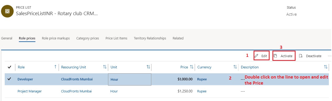The height and width of the screenshot is (101, 332).
Task: Open the Rupee currency link for Project Manager
Action: coord(202,91)
